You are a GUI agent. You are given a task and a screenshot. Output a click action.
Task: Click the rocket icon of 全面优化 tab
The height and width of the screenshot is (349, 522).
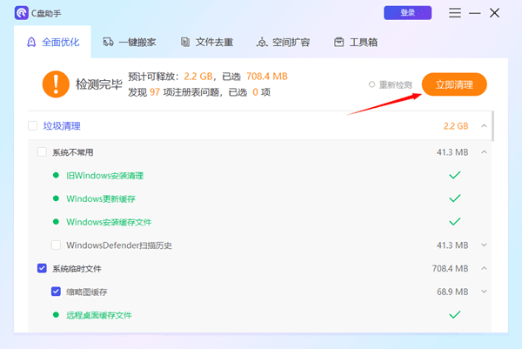(x=32, y=42)
